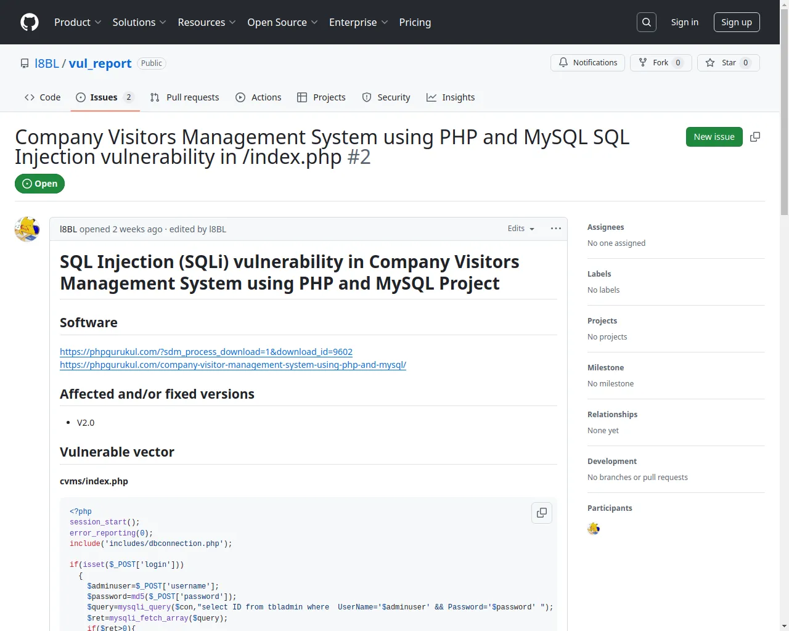
Task: Click the 'Public' repository badge
Action: (152, 63)
